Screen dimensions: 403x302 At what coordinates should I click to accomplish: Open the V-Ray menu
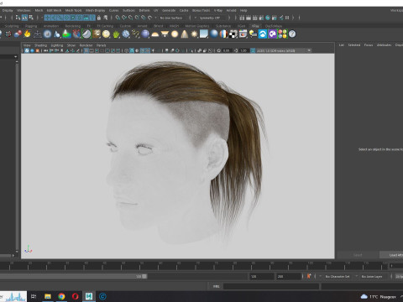pos(218,10)
